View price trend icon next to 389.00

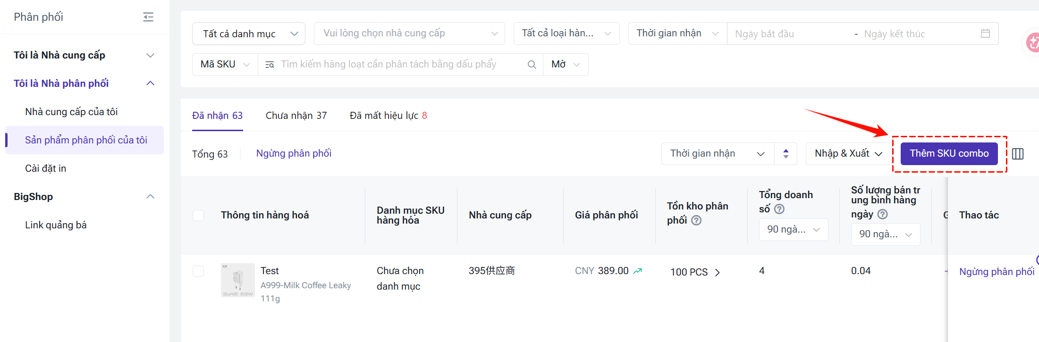[638, 271]
